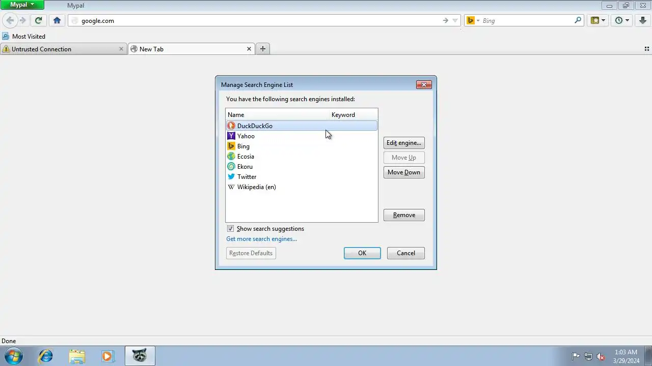Cancel the search engine dialog
Screen dimensions: 652x366
(x=406, y=253)
